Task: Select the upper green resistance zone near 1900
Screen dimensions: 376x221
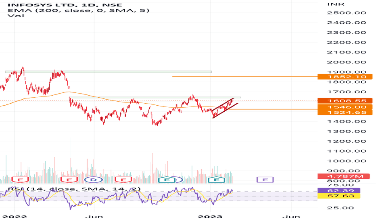Action: point(108,72)
